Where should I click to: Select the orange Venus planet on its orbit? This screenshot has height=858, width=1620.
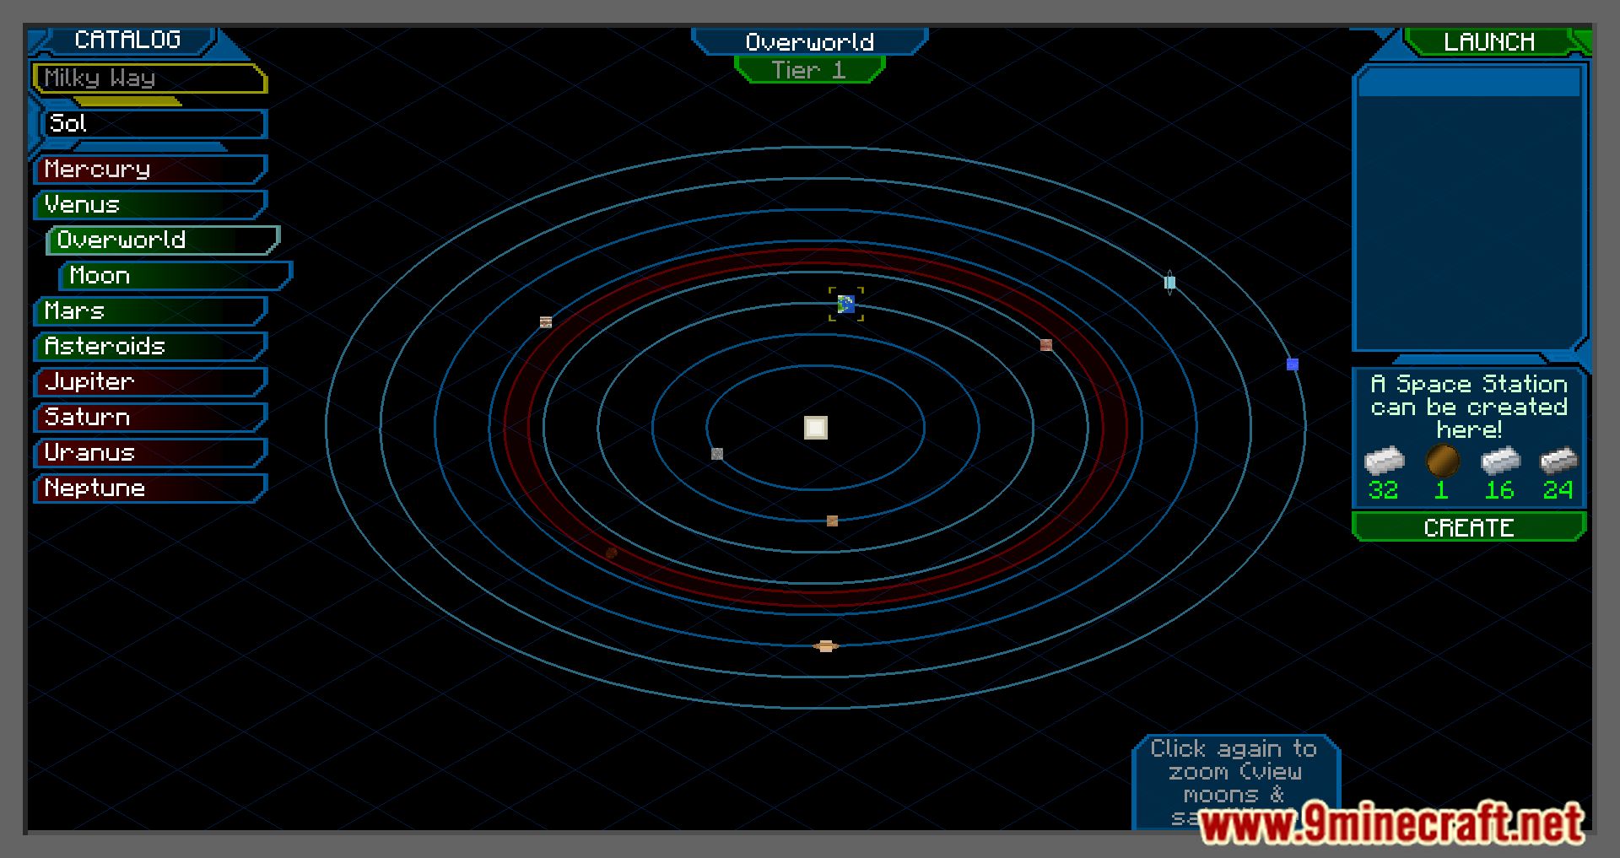pos(832,521)
